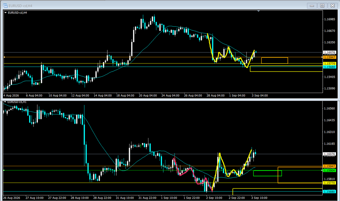This screenshot has width=340, height=201.
Task: Select the green rectangle in the H1 chart
Action: pyautogui.click(x=267, y=173)
